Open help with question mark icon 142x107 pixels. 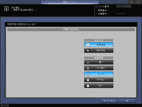point(138,2)
